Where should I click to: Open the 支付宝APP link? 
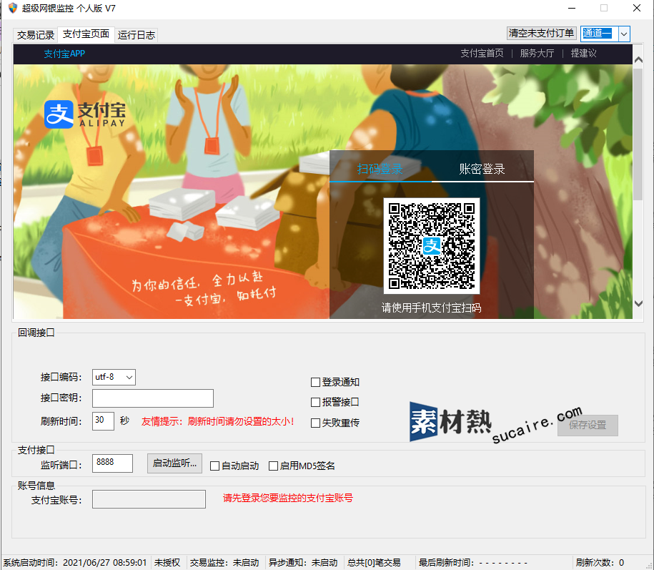tap(64, 54)
